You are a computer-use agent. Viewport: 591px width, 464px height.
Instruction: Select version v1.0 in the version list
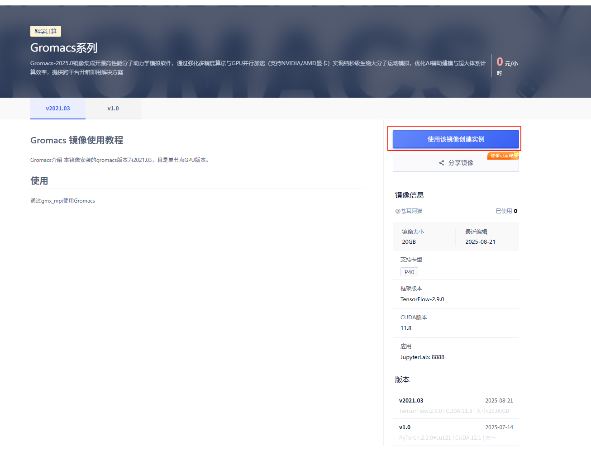click(x=456, y=432)
